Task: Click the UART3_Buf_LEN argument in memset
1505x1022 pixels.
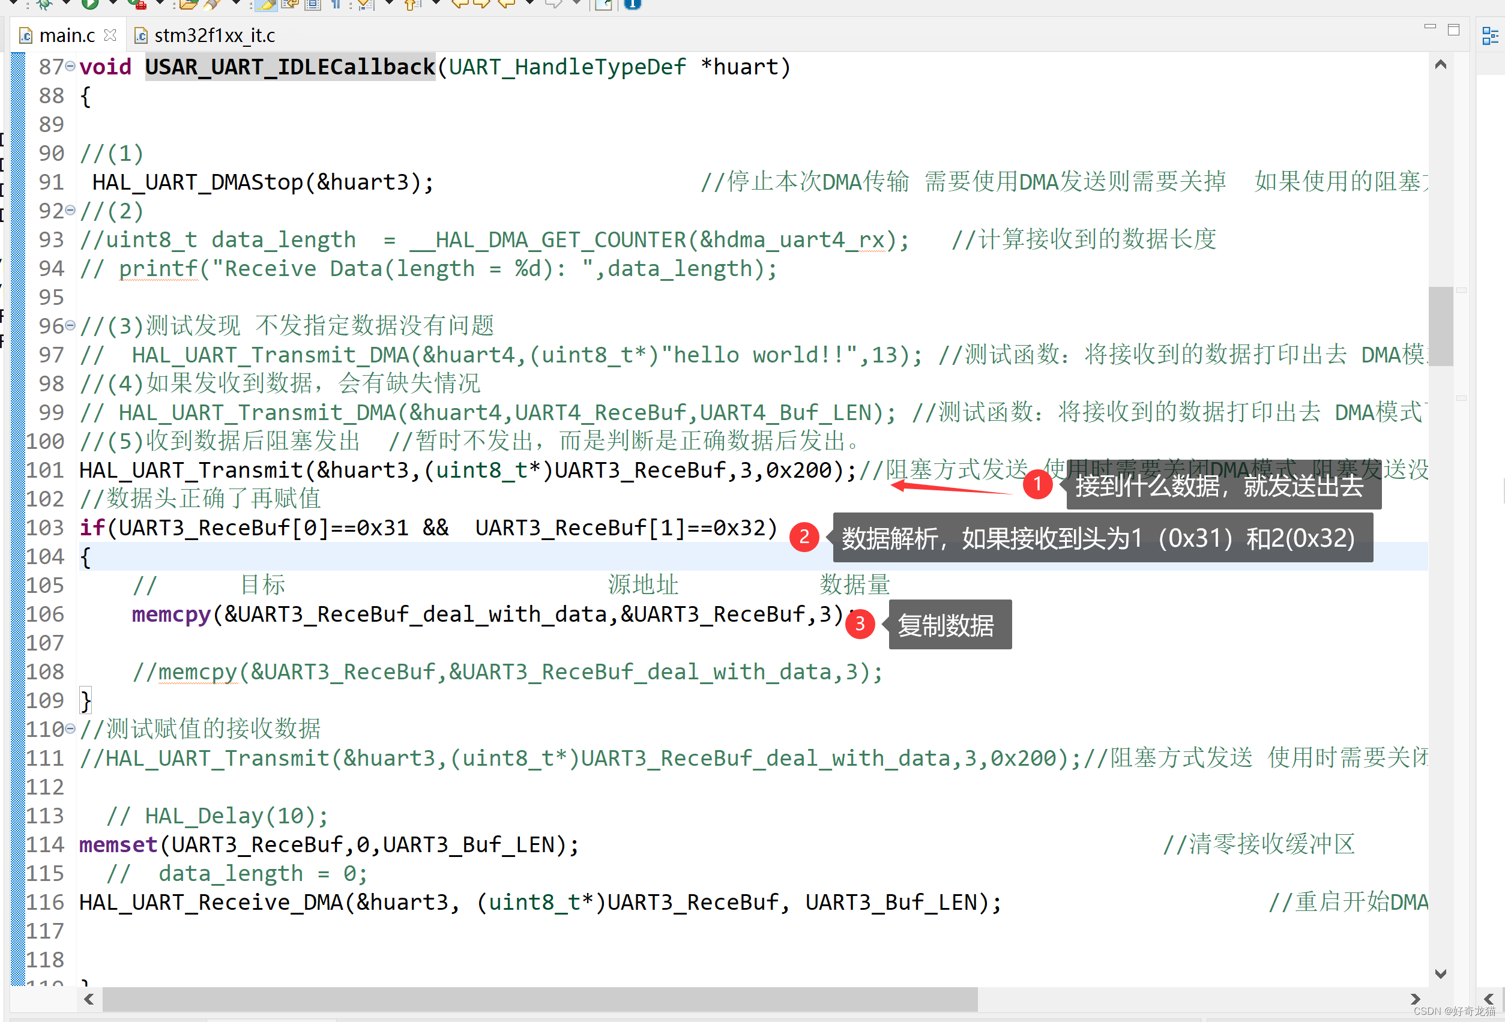Action: tap(475, 844)
